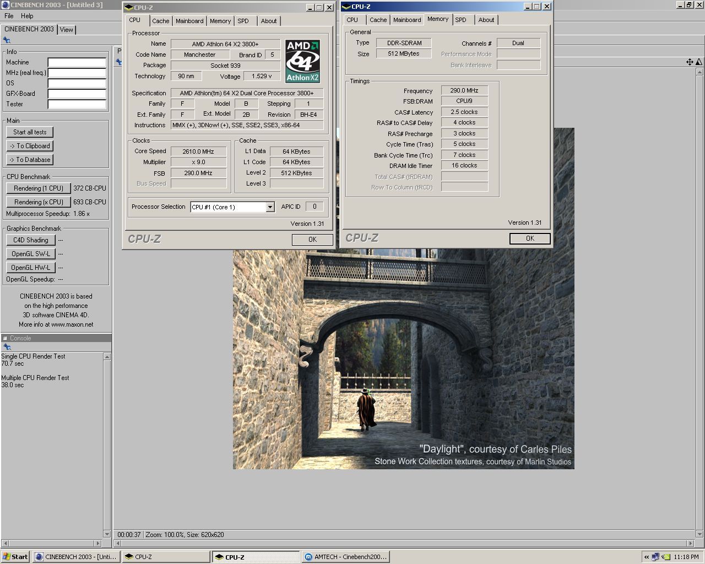Screen dimensions: 705x564
Task: Select CPU tab in right CPU-Z window
Action: click(352, 20)
